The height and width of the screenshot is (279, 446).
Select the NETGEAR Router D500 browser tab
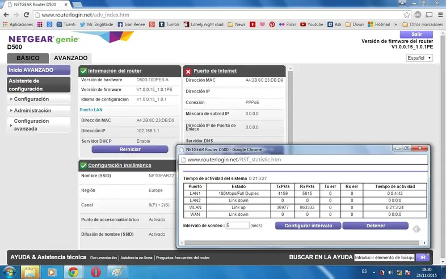tap(37, 5)
